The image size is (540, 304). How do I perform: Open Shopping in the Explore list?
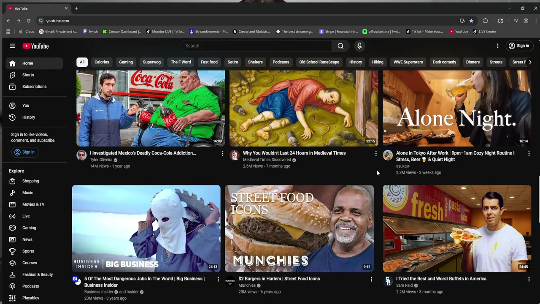tap(34, 181)
